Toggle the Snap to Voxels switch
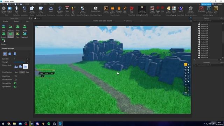This screenshot has width=224, height=126. tap(15, 79)
